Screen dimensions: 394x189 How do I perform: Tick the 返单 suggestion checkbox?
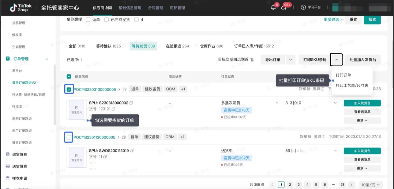point(88,20)
